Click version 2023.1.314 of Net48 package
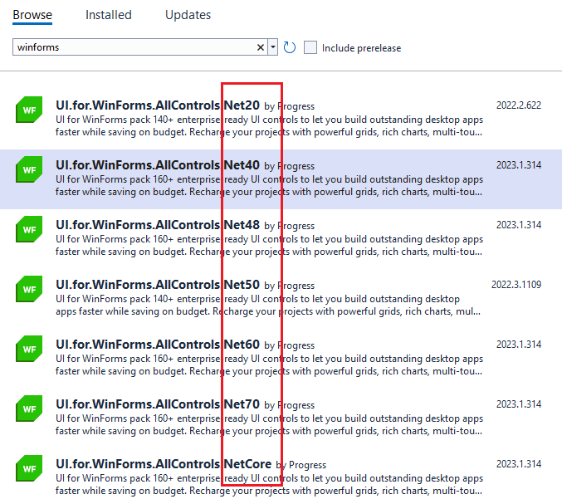The height and width of the screenshot is (499, 562). [519, 225]
